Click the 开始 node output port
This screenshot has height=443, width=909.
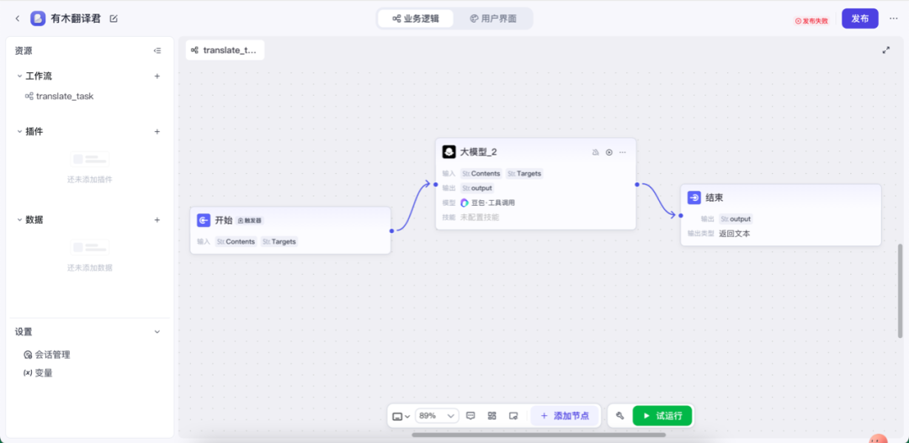pos(392,231)
